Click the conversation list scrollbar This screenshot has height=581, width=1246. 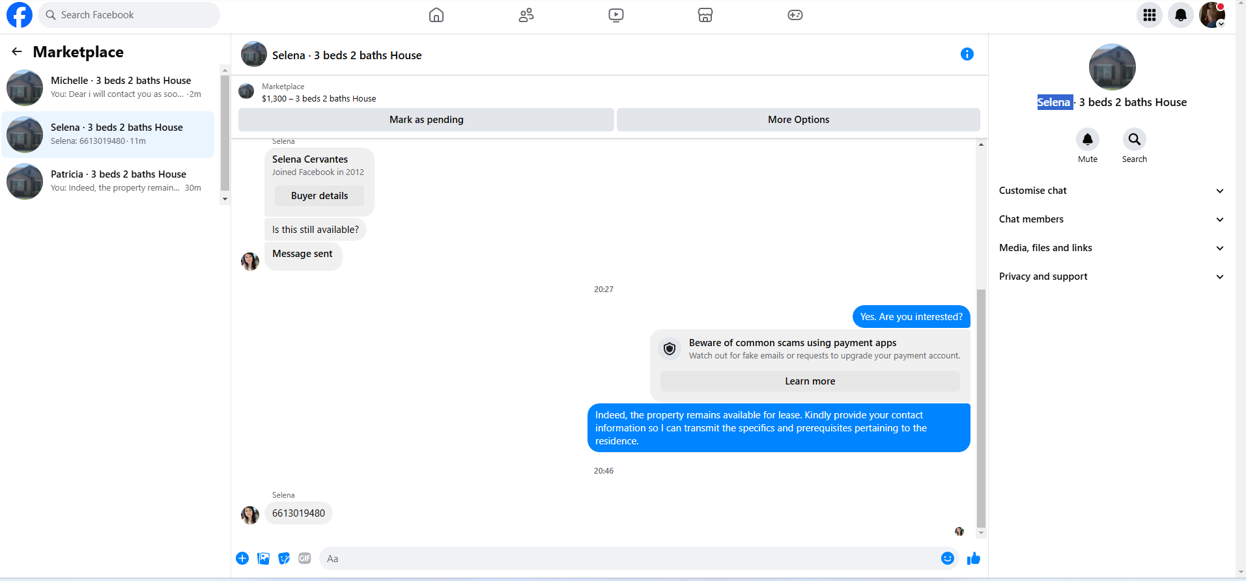(x=225, y=133)
